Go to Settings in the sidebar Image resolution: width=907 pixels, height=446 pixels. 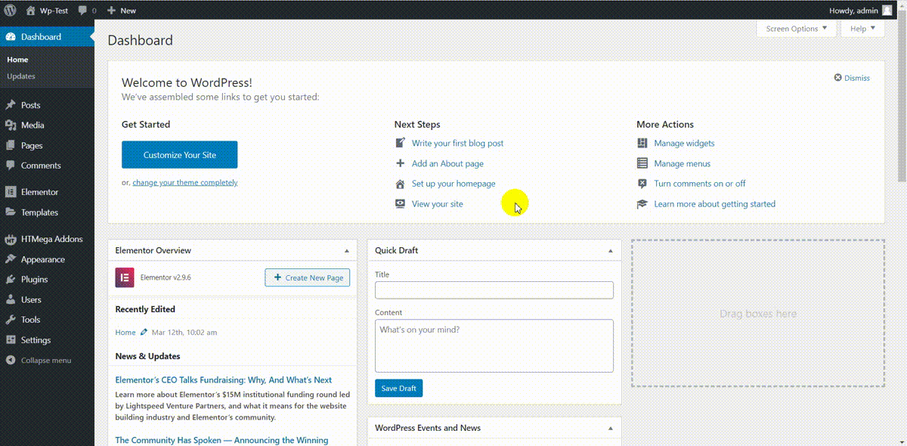(36, 340)
